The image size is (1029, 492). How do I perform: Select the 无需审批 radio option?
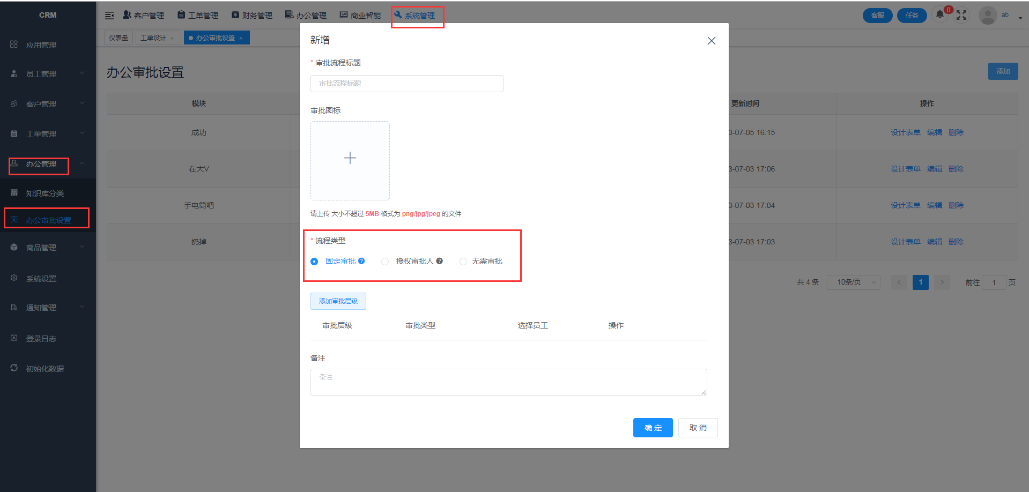[463, 262]
